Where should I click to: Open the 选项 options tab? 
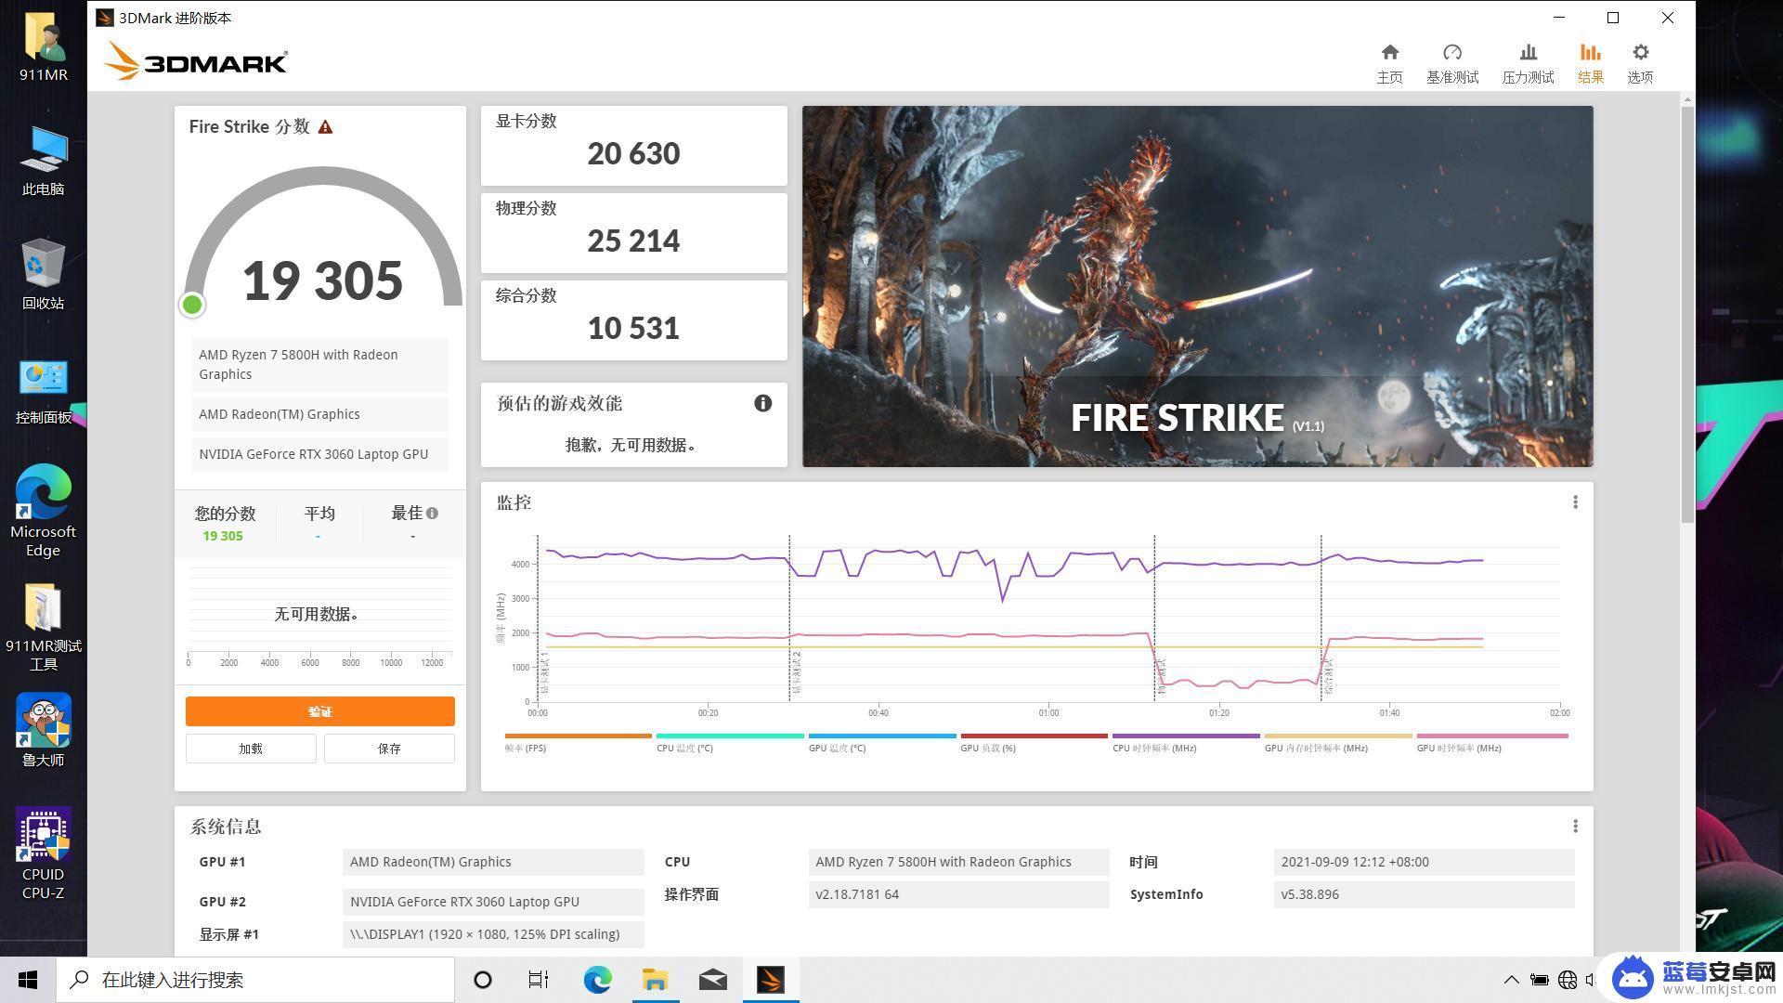click(1640, 63)
